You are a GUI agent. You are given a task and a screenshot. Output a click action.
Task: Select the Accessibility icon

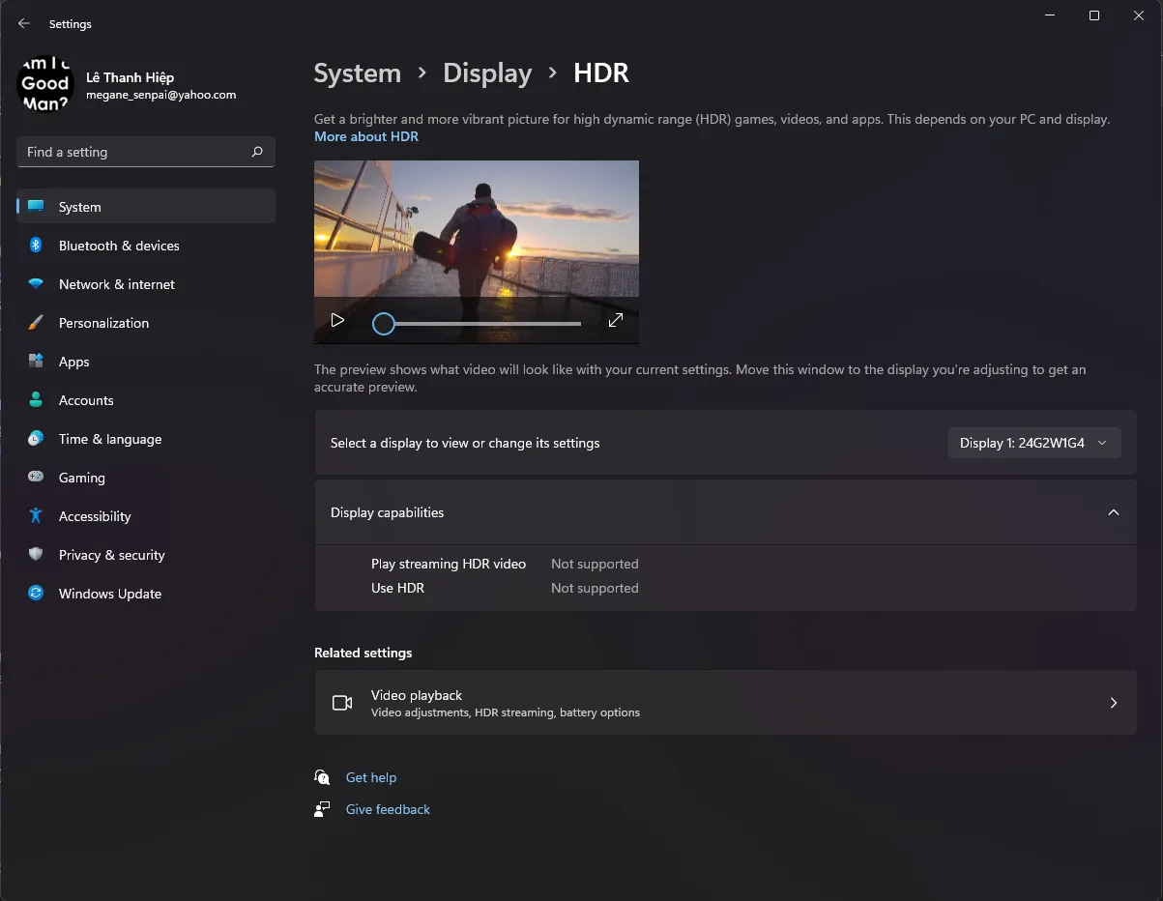tap(36, 516)
